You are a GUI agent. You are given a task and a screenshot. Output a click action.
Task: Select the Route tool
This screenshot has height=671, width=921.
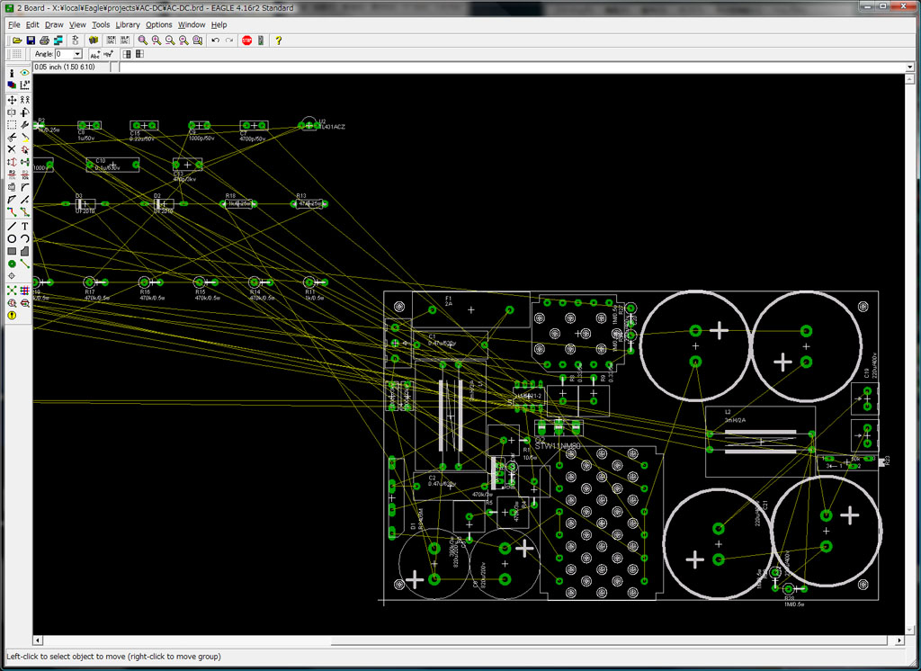[11, 211]
